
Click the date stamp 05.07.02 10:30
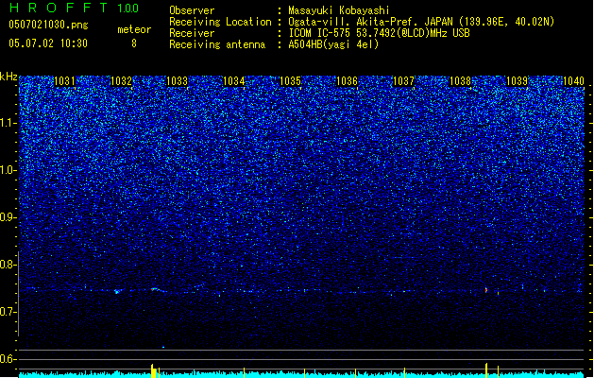(48, 43)
